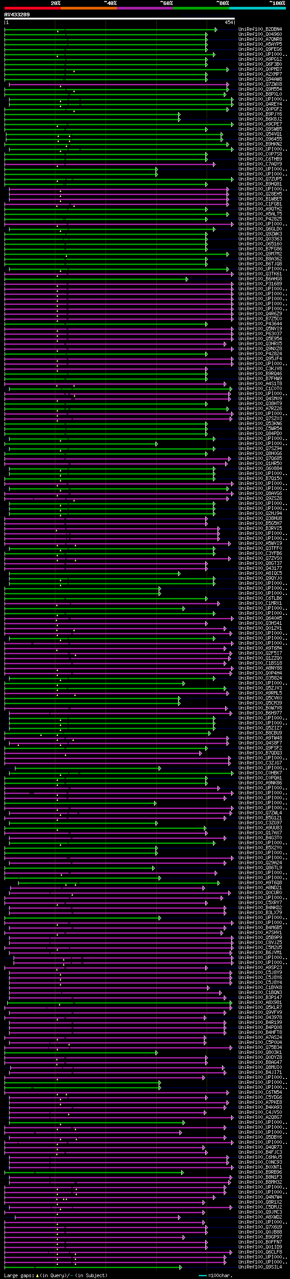Click the UniRef100_A9CPE7 entry
This screenshot has width=290, height=1279.
[x=260, y=124]
